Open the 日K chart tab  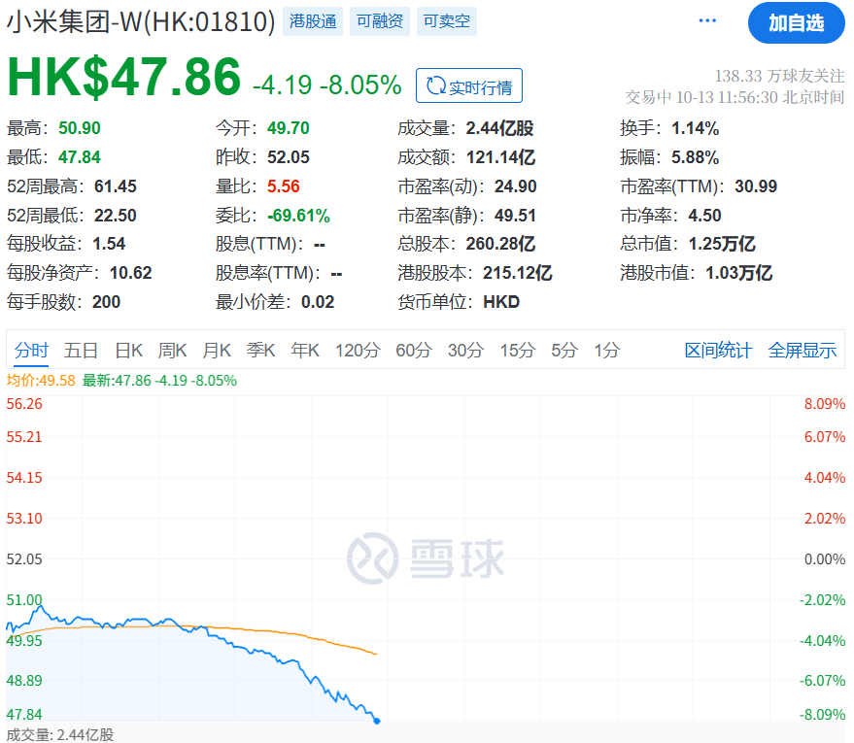(129, 351)
